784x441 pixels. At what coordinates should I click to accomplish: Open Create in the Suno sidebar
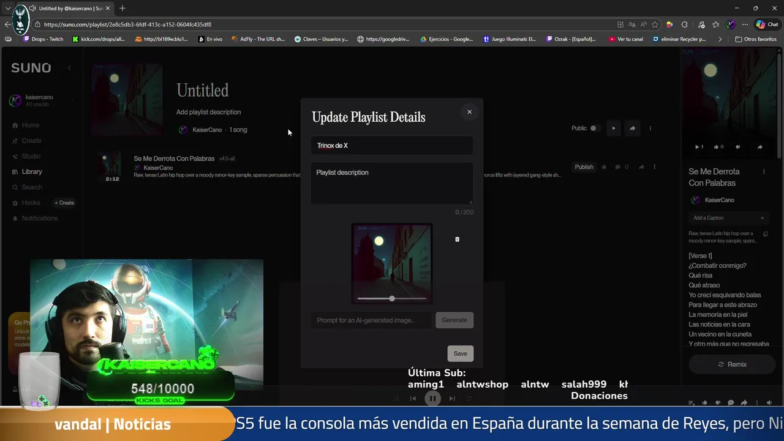(31, 141)
